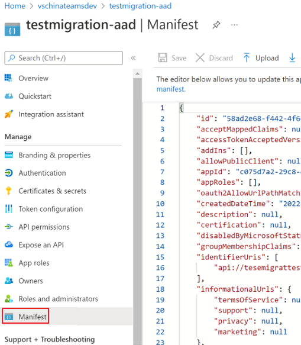This screenshot has width=301, height=345.
Task: Open Overview in the sidebar
Action: coord(34,78)
